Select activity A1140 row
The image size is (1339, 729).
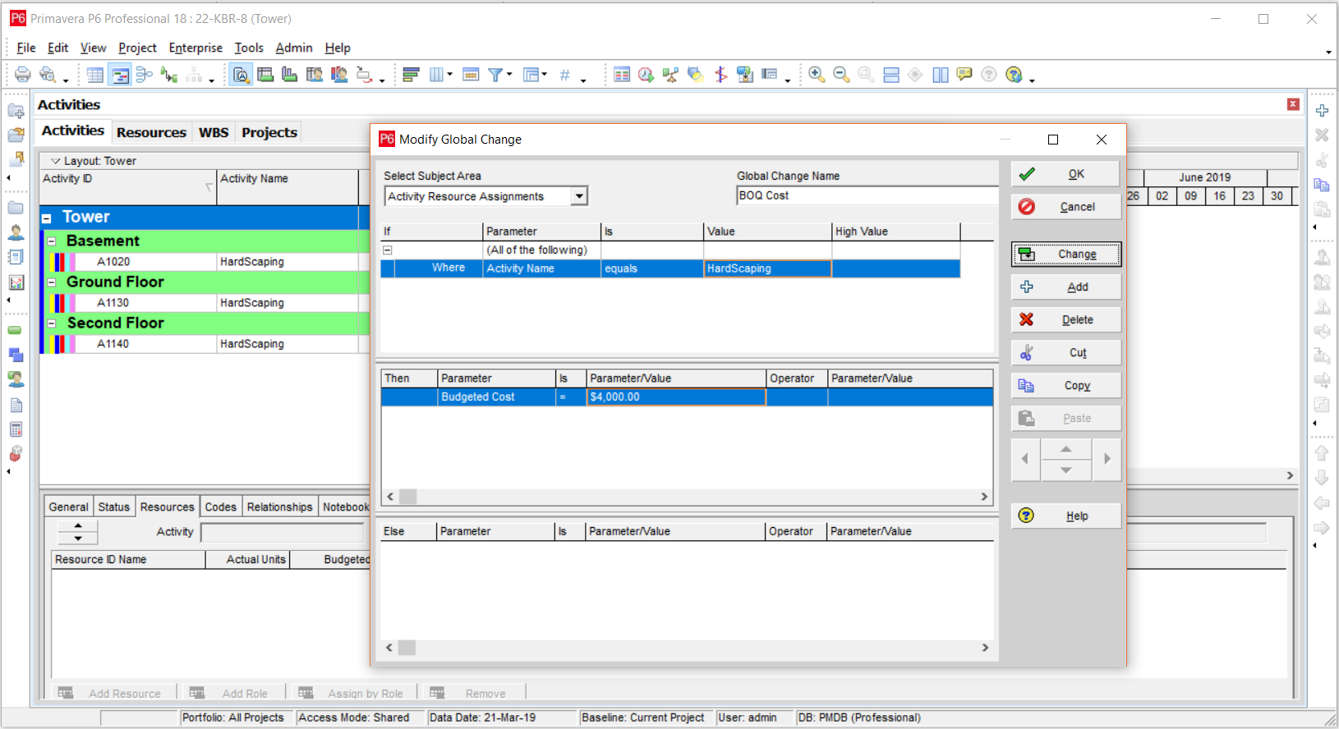click(199, 344)
